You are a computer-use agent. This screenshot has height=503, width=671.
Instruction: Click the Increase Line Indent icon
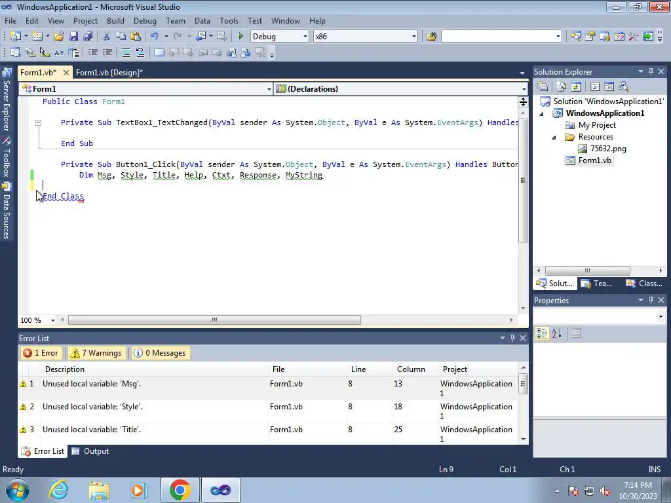click(107, 52)
